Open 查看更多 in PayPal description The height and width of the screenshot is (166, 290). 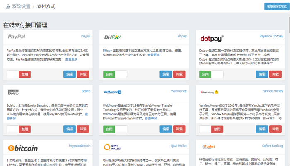pyautogui.click(x=71, y=59)
